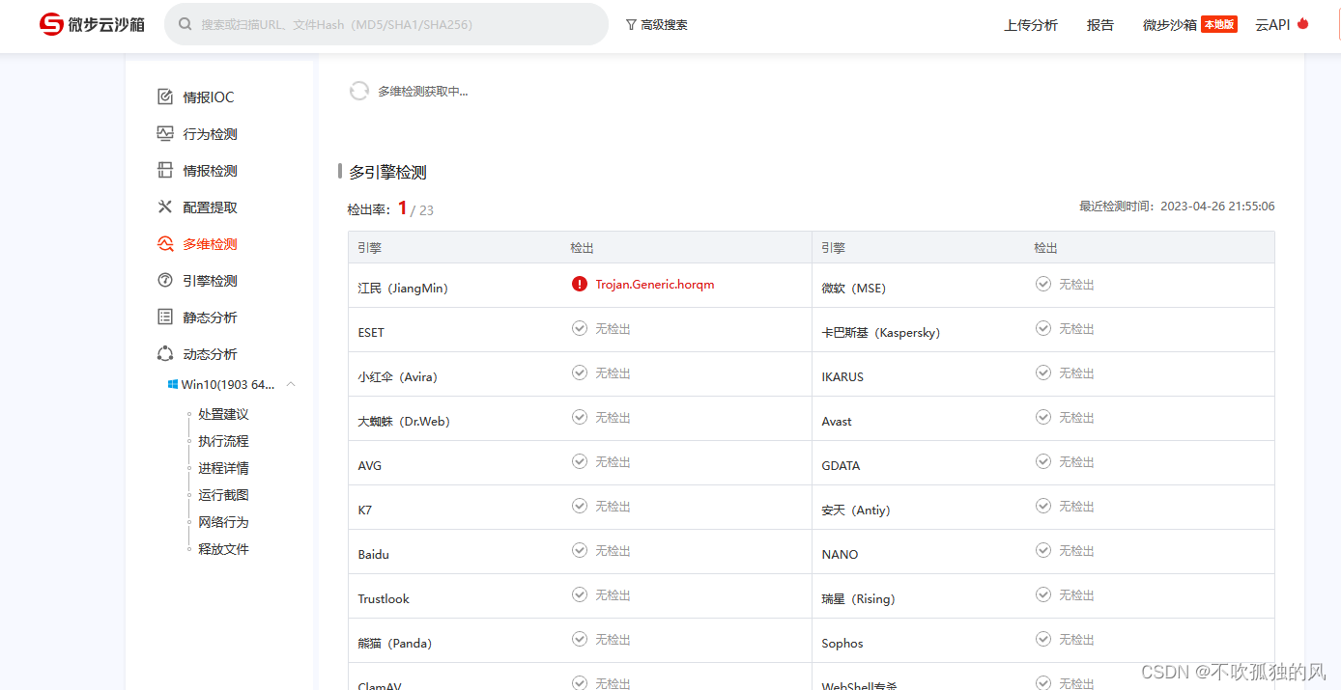Click the check icon in K7 row

580,506
